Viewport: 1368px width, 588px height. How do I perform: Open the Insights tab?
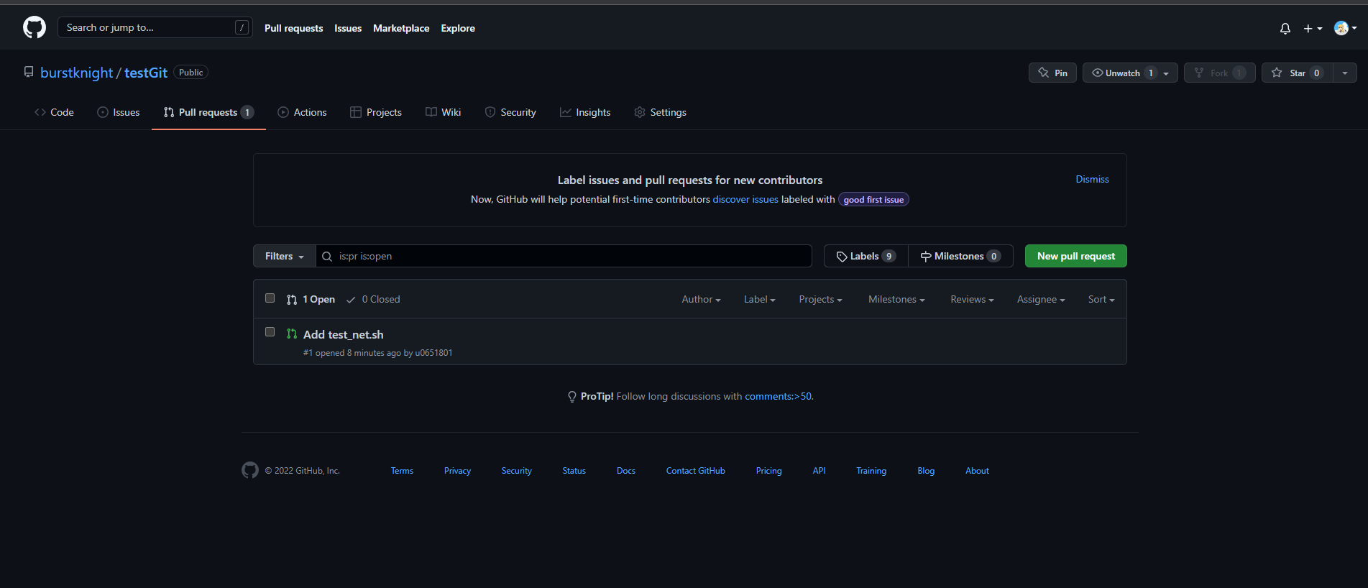click(x=585, y=112)
